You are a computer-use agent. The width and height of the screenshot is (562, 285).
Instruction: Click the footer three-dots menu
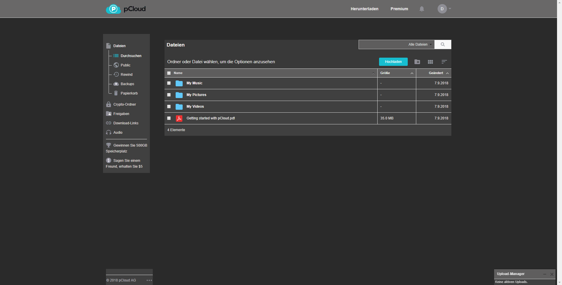click(149, 280)
